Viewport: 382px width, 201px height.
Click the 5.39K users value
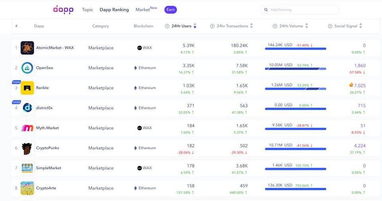pyautogui.click(x=189, y=46)
